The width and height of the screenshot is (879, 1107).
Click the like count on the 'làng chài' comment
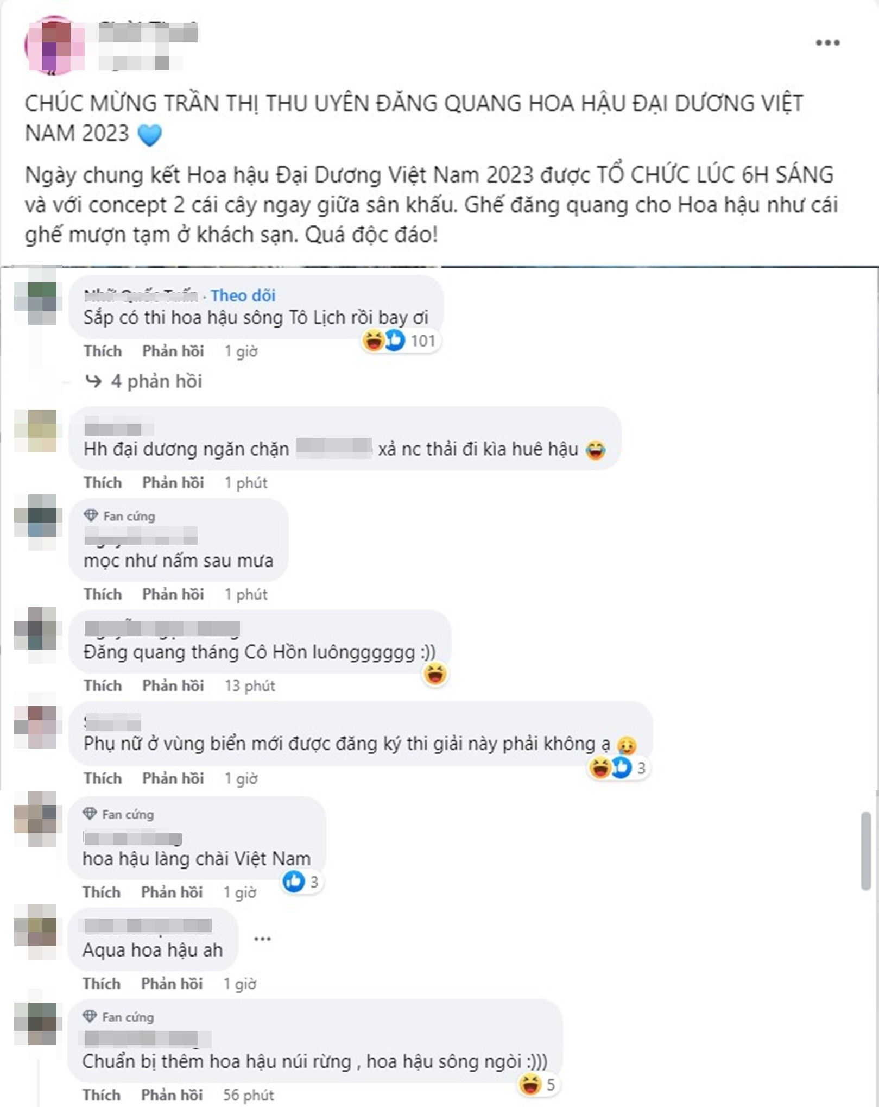click(x=301, y=882)
